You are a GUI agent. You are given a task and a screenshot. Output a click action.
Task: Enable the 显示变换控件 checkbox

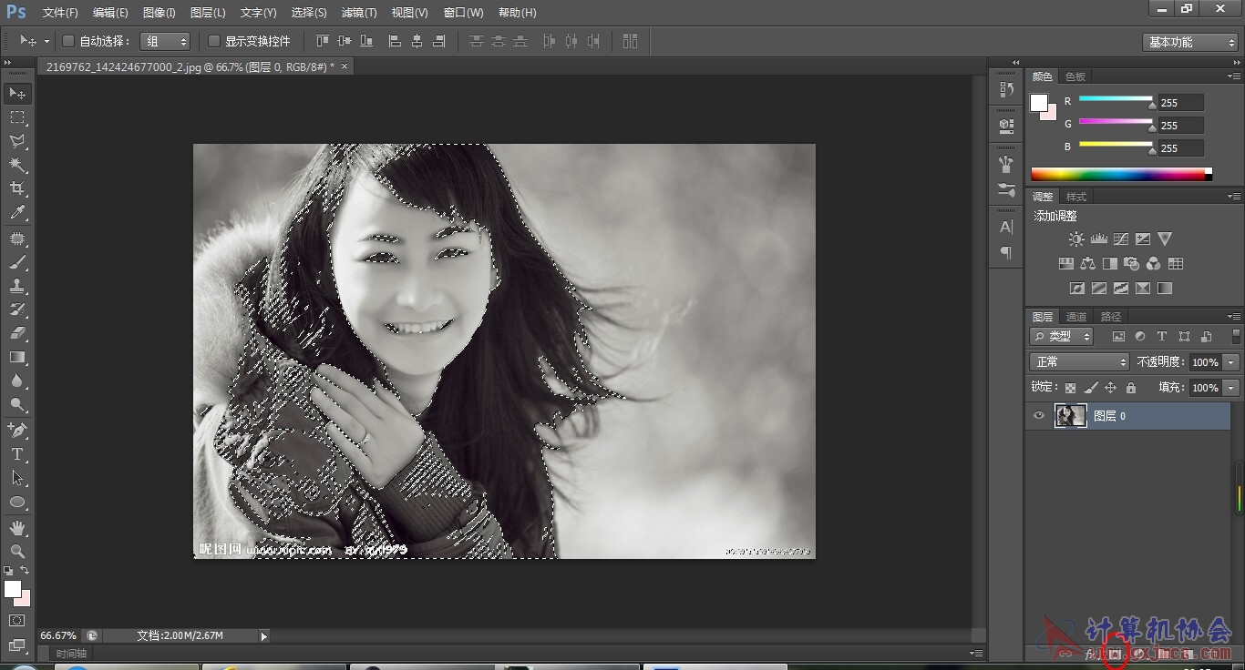[214, 41]
